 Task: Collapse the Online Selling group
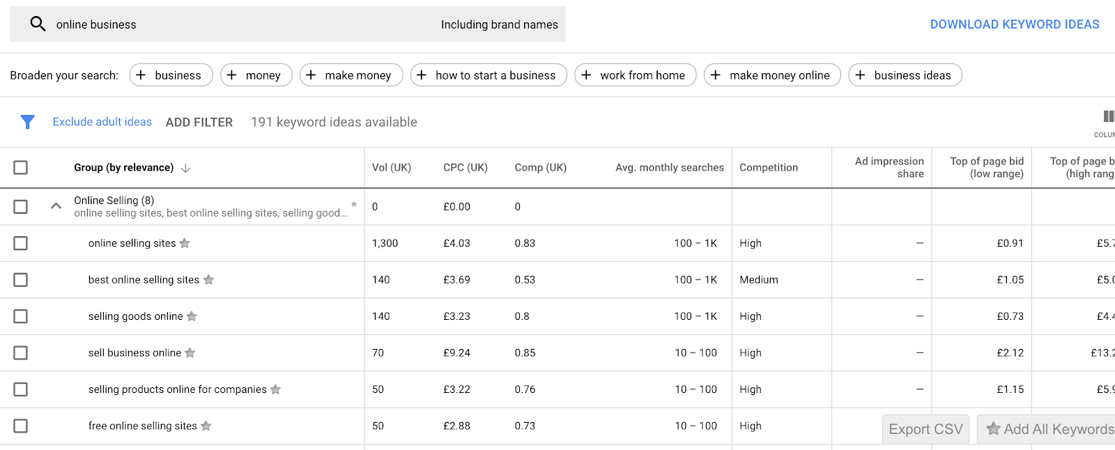pyautogui.click(x=56, y=206)
